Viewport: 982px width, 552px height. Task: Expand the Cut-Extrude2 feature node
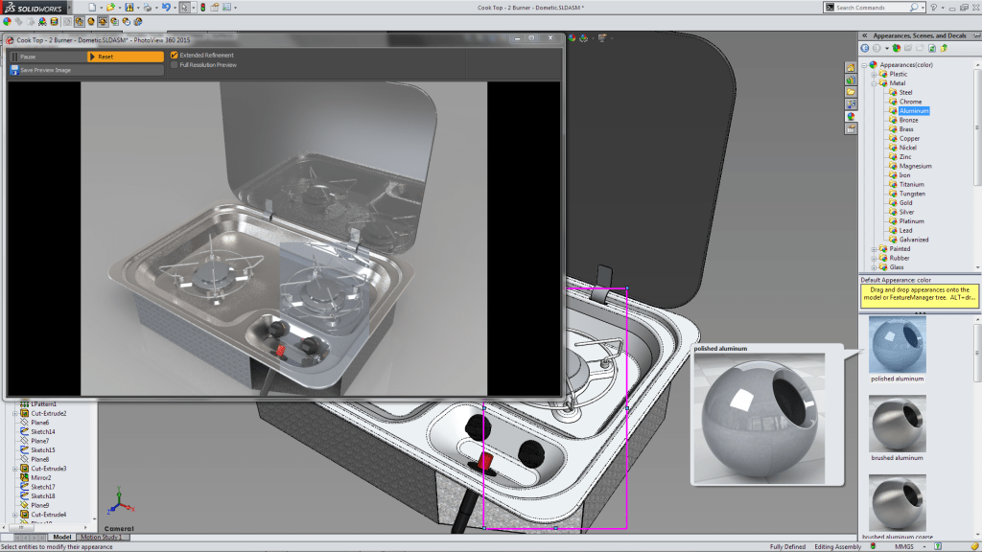point(14,413)
